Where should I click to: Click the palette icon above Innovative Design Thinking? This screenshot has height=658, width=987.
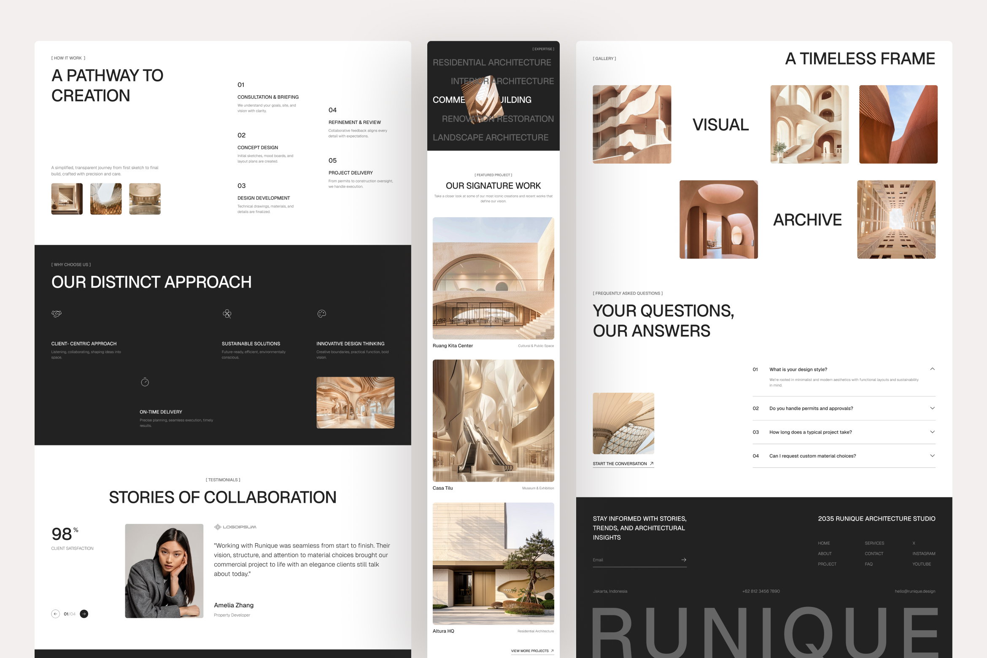click(x=322, y=314)
